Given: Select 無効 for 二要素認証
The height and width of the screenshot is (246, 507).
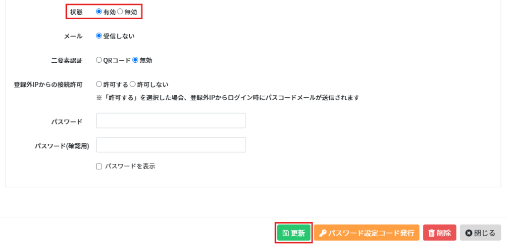Looking at the screenshot, I should (x=135, y=60).
